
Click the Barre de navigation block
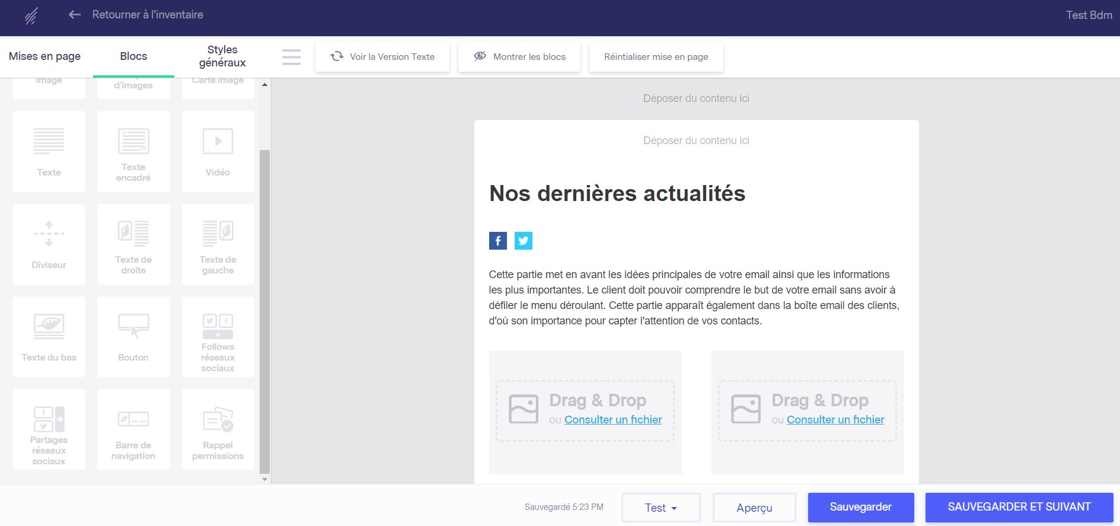click(x=133, y=429)
